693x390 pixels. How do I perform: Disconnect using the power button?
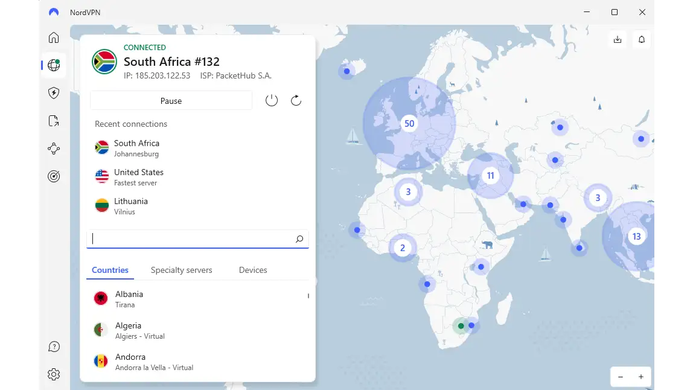[x=272, y=100]
